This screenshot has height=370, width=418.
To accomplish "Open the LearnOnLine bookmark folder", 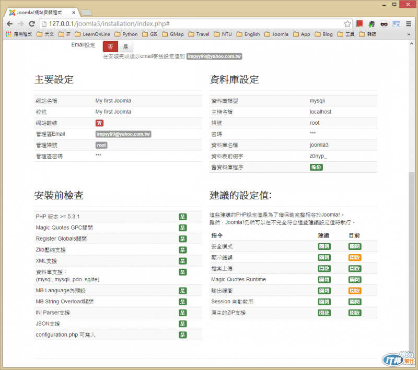I will (x=92, y=34).
